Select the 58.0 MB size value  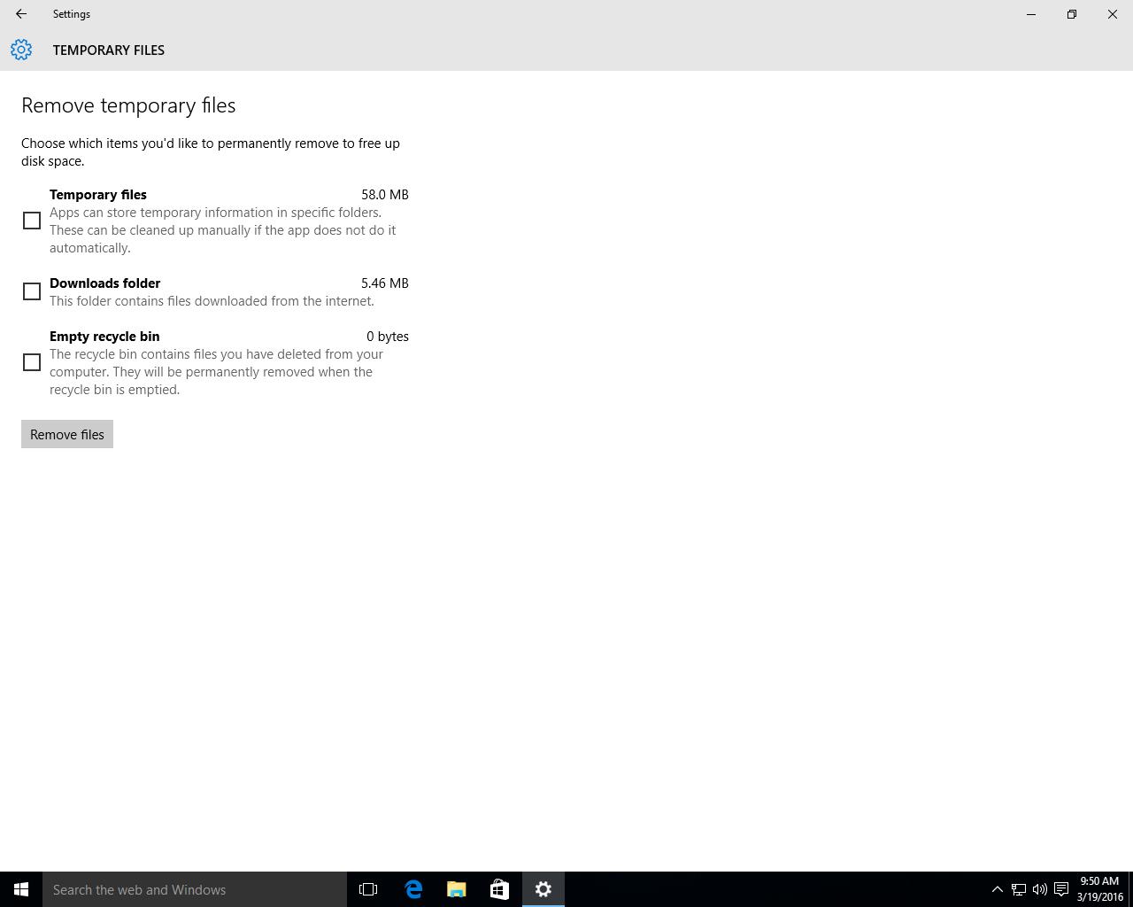(x=385, y=195)
